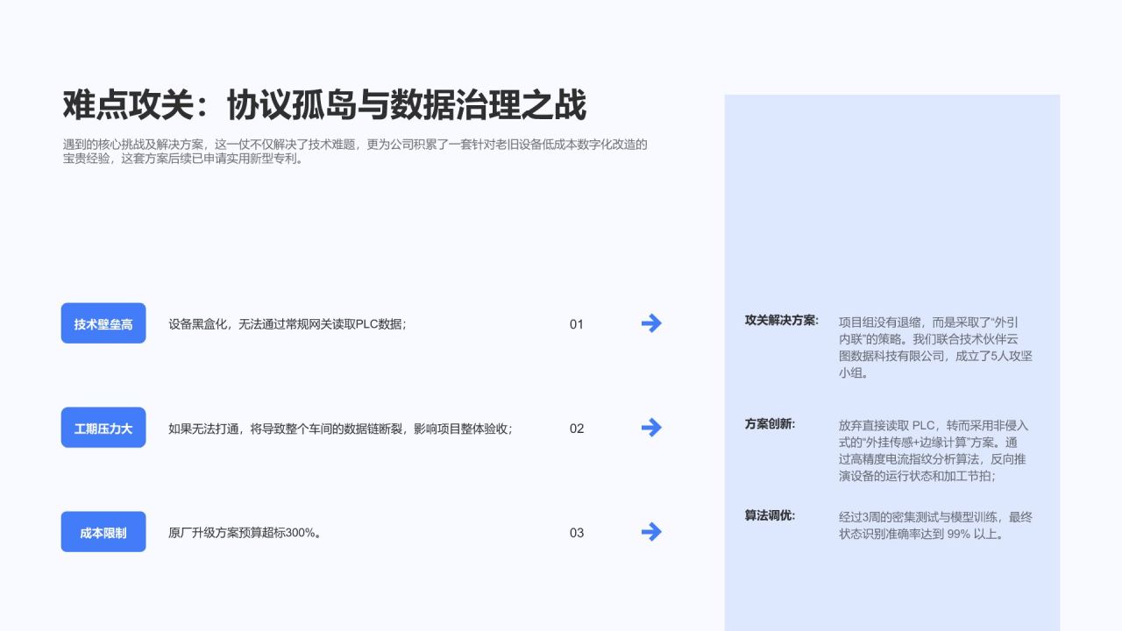The width and height of the screenshot is (1122, 631).
Task: Click the arrow icon in row 02
Action: 651,428
